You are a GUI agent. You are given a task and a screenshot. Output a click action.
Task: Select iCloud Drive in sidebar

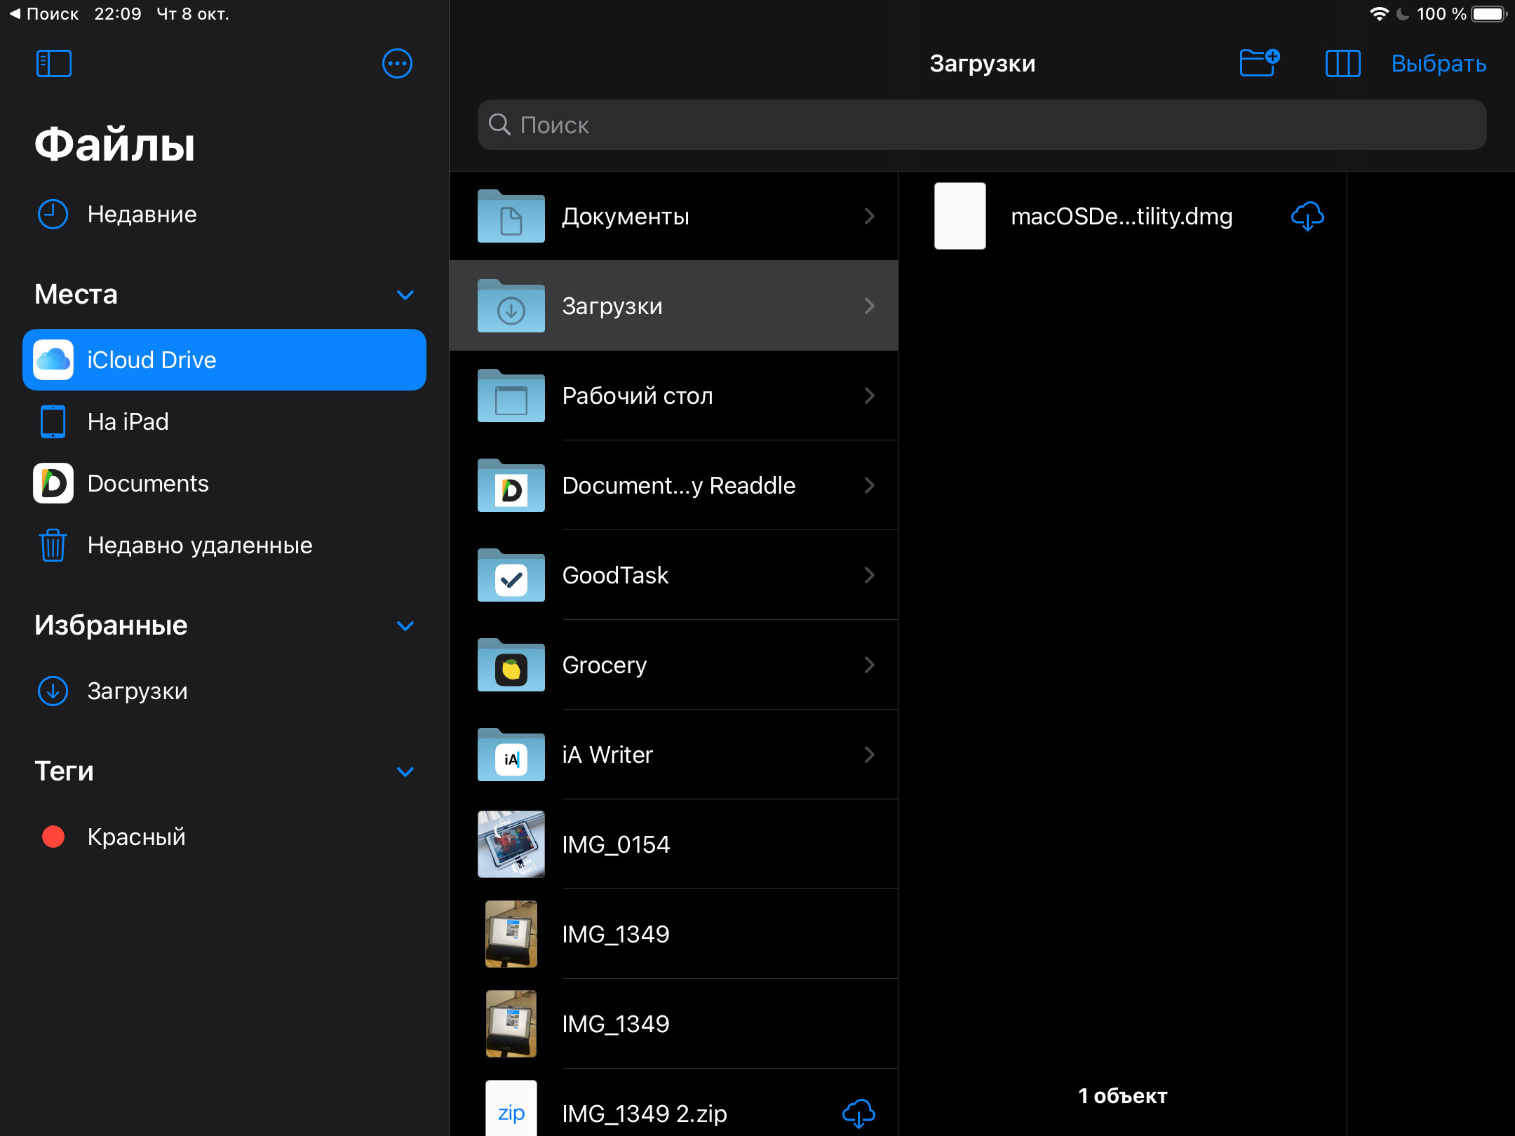(x=224, y=360)
